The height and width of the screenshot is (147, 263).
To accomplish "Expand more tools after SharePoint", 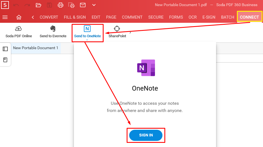I will tap(130, 33).
